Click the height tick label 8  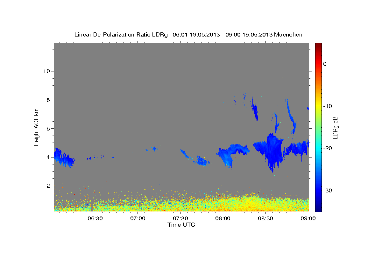click(48, 100)
